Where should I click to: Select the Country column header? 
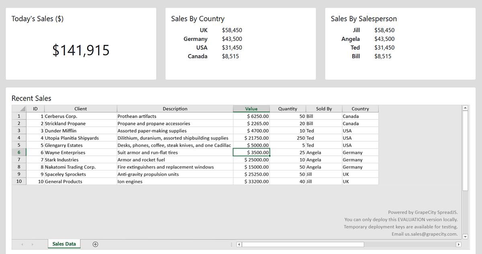360,108
